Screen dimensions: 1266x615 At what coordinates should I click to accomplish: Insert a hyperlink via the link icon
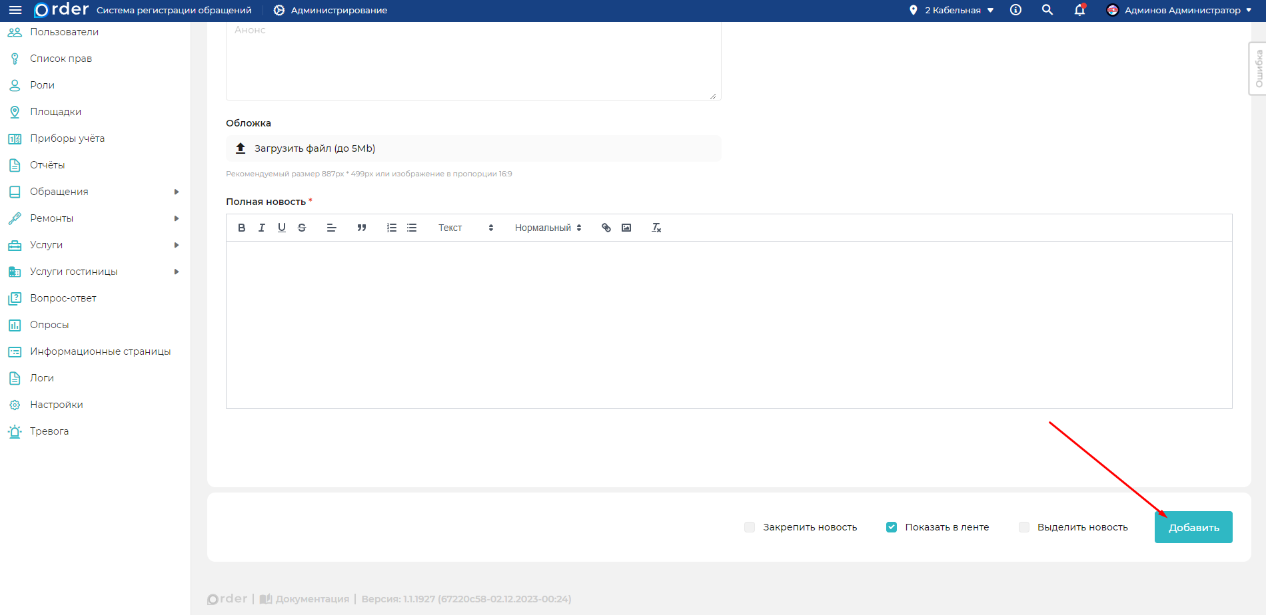pyautogui.click(x=606, y=228)
